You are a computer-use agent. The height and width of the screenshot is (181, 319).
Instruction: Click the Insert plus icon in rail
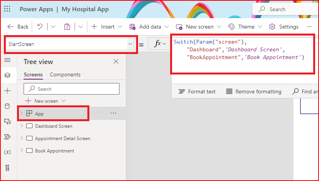(7, 91)
